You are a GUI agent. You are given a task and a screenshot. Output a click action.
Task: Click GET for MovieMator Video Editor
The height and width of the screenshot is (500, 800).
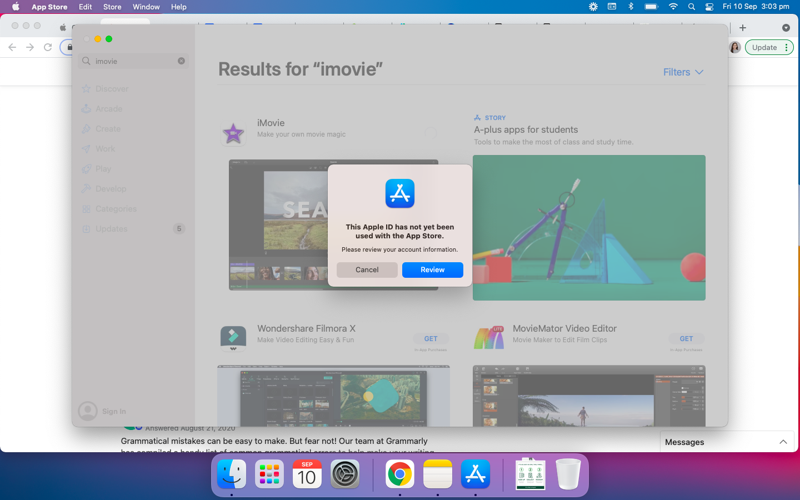[687, 339]
